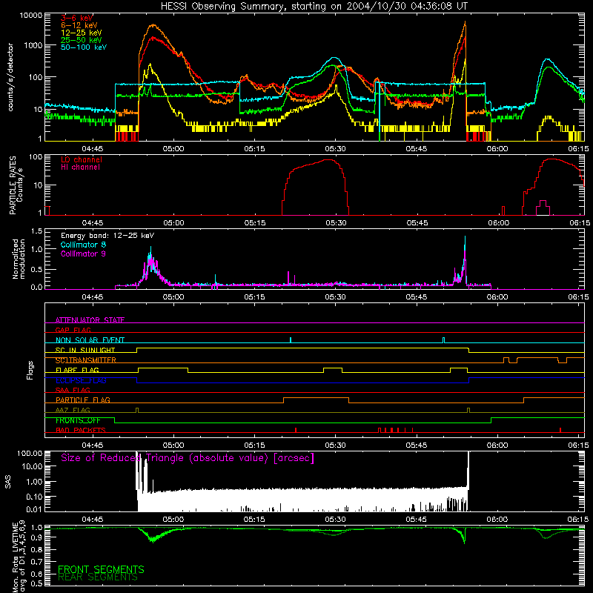Click the 05:15 tick under flags panel
The height and width of the screenshot is (593, 593).
click(x=254, y=445)
